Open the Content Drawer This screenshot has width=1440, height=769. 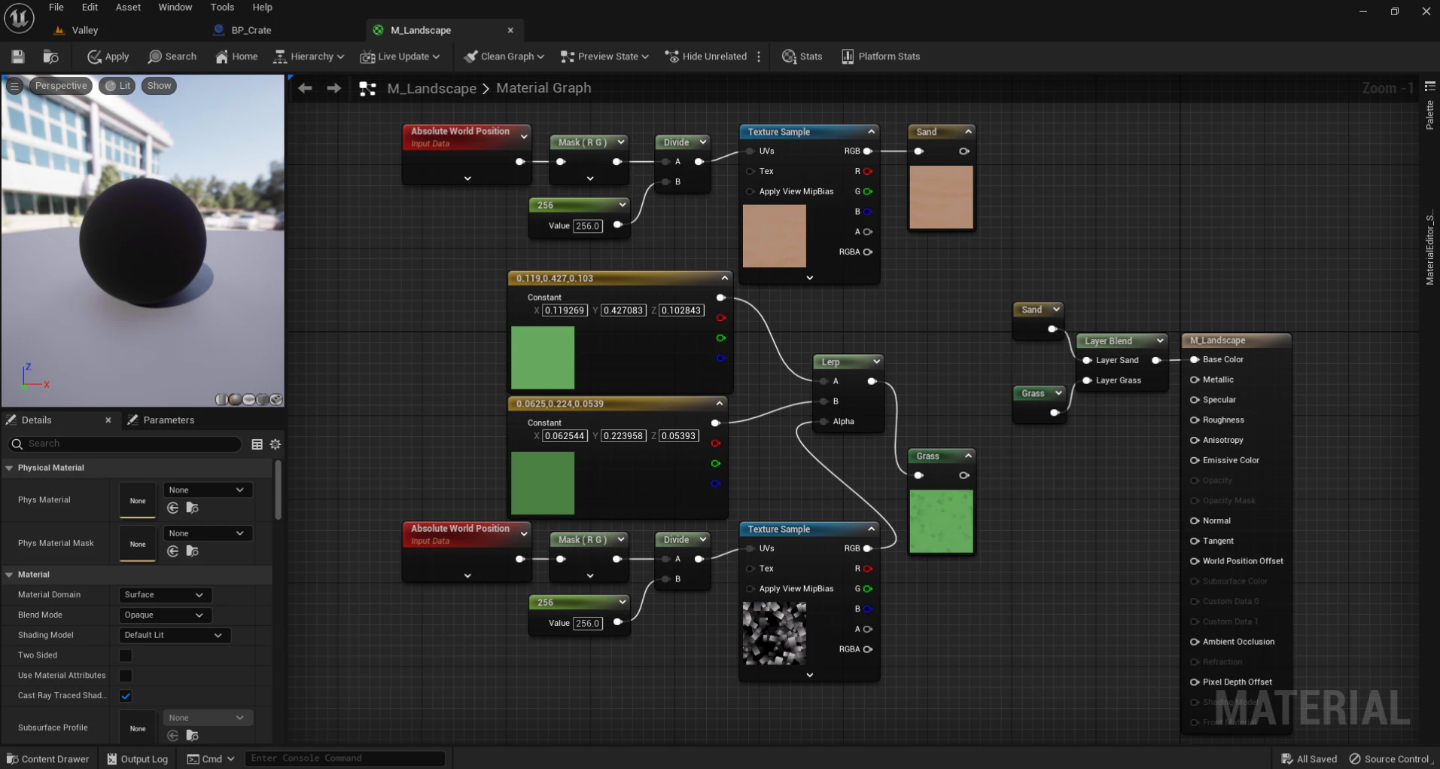point(47,758)
